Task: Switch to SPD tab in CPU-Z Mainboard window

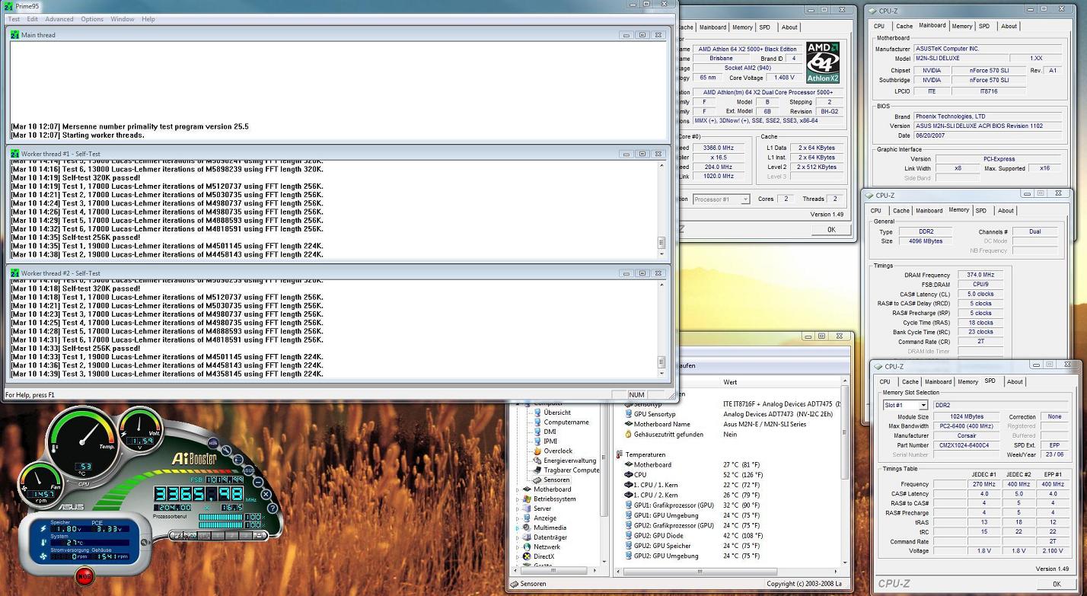Action: coord(984,26)
